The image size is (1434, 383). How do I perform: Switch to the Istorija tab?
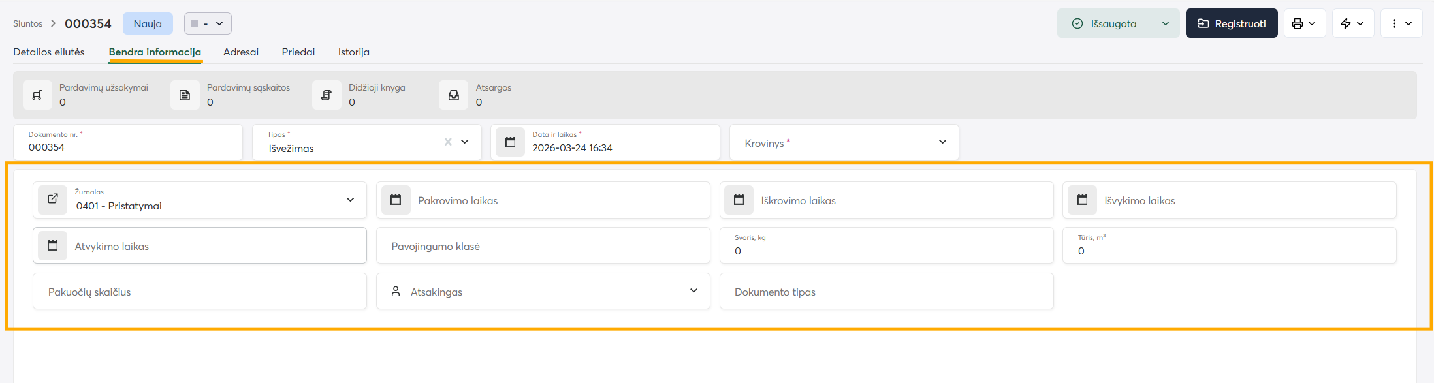(353, 52)
